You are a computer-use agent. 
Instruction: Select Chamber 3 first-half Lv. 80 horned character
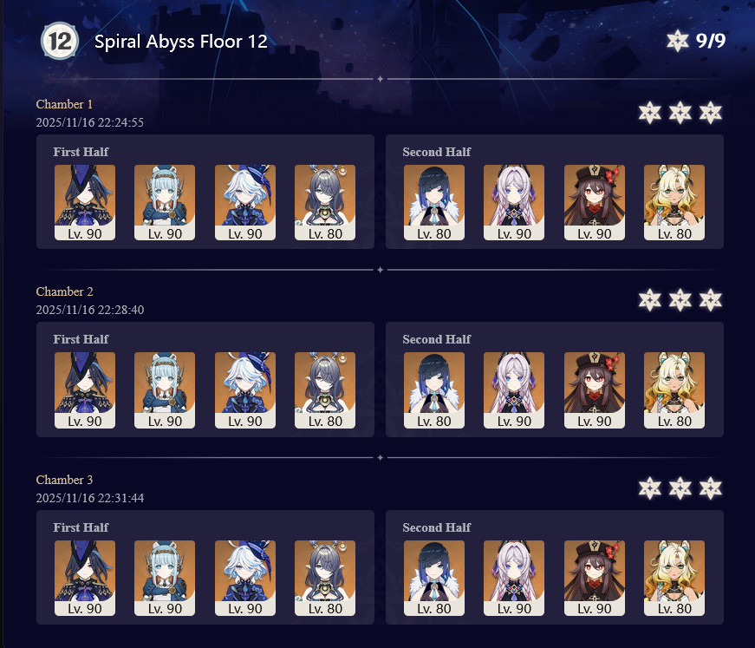[325, 578]
